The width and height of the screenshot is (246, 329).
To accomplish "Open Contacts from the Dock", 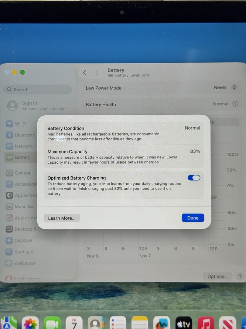I will coord(96,322).
